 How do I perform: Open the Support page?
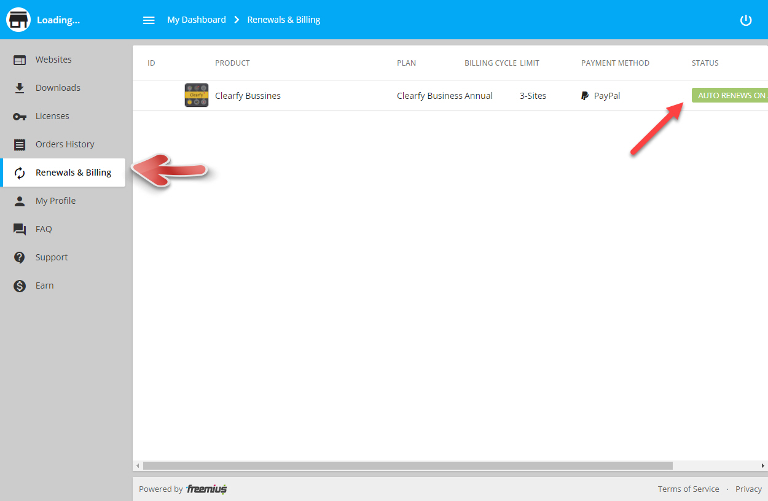tap(63, 257)
